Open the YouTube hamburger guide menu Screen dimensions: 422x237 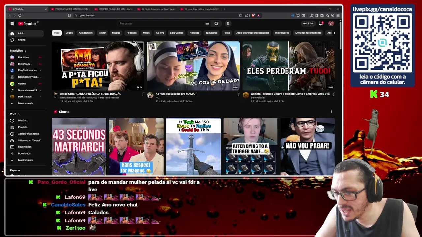pyautogui.click(x=12, y=24)
